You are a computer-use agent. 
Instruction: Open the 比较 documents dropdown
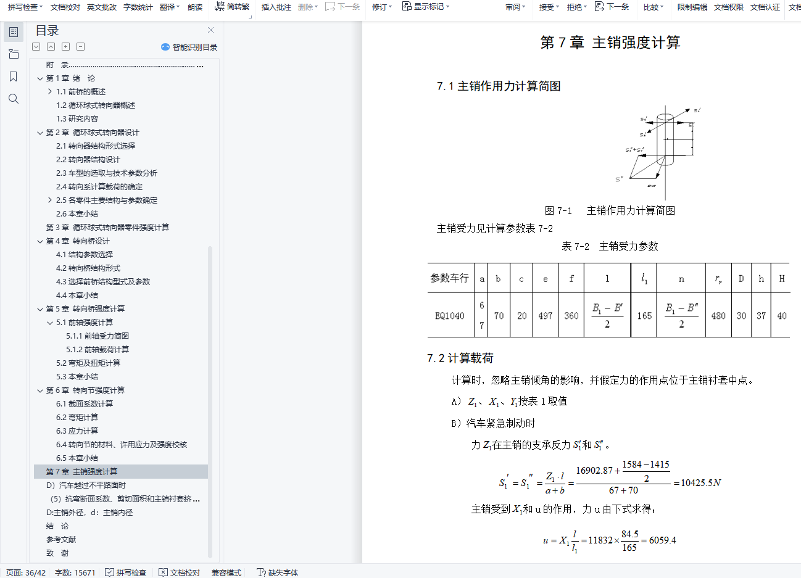pyautogui.click(x=654, y=7)
